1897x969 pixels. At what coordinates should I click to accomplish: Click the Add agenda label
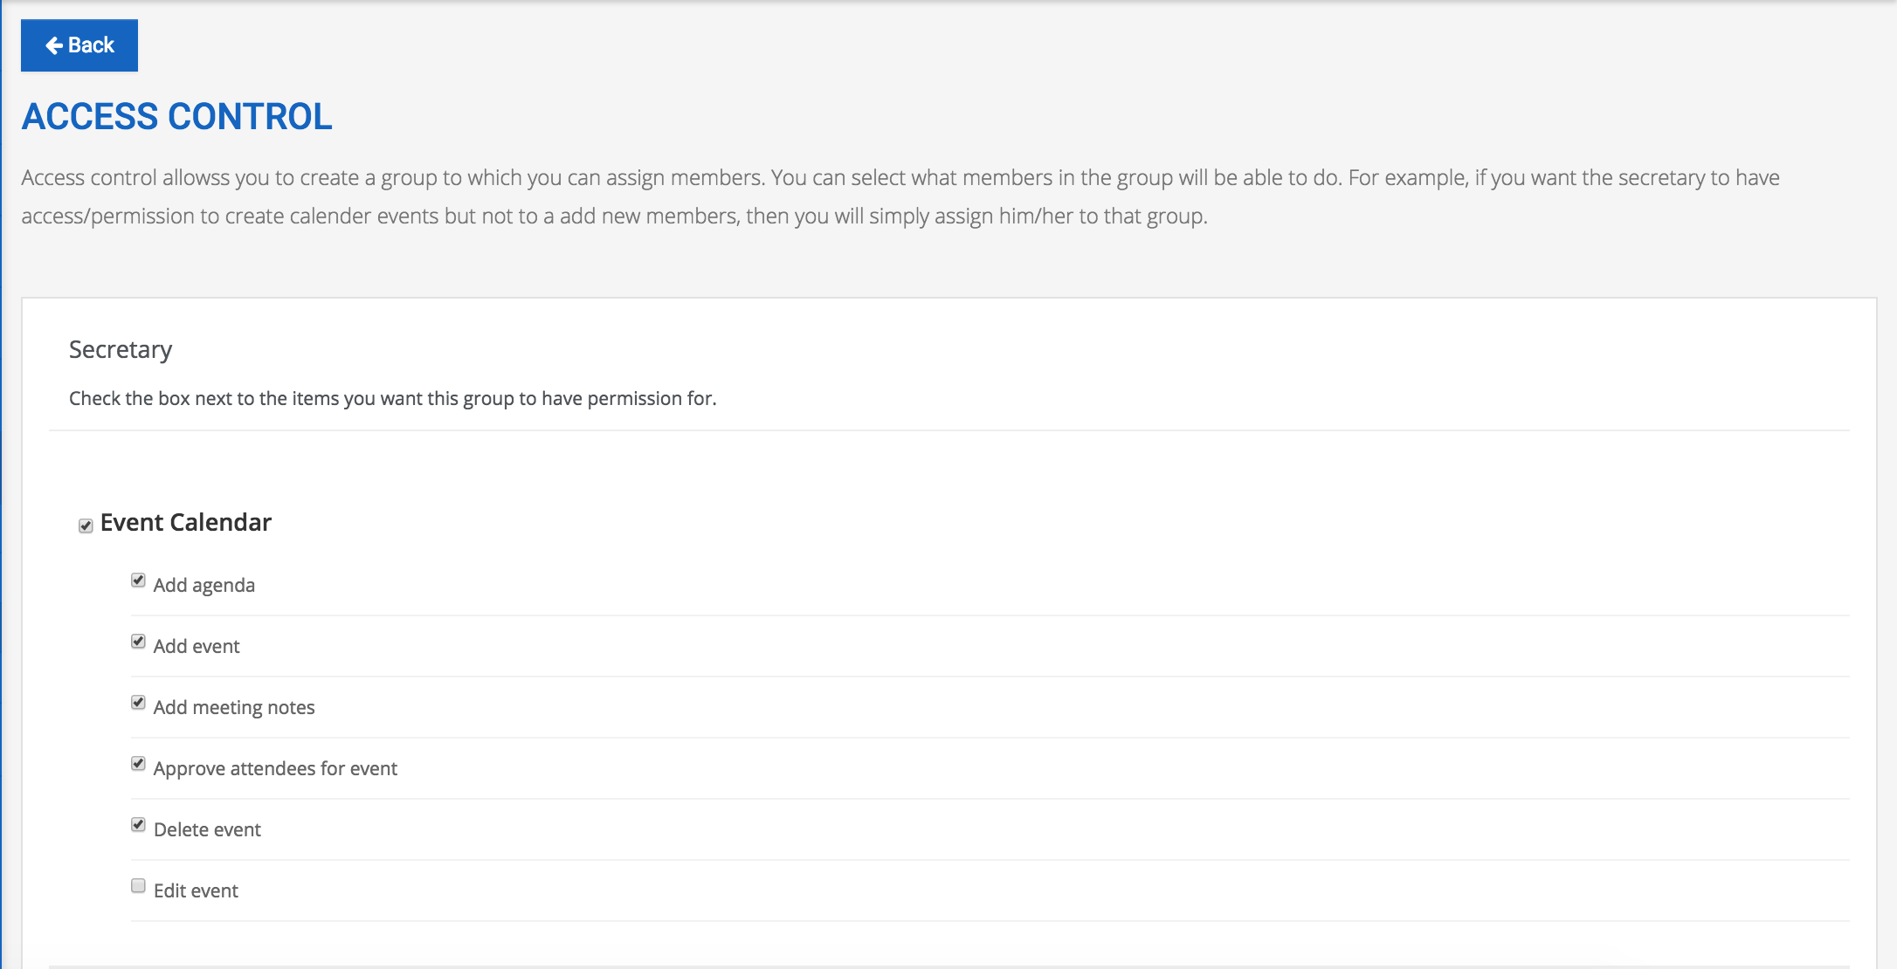coord(204,585)
